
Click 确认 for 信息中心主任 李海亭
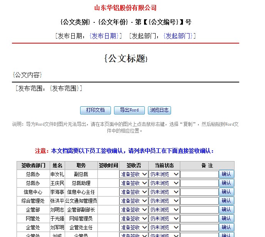coord(226,192)
